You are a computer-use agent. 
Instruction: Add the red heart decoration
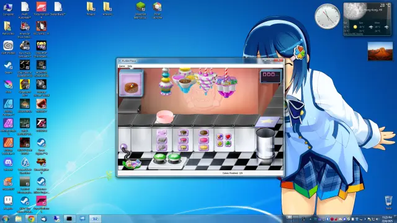[228, 137]
